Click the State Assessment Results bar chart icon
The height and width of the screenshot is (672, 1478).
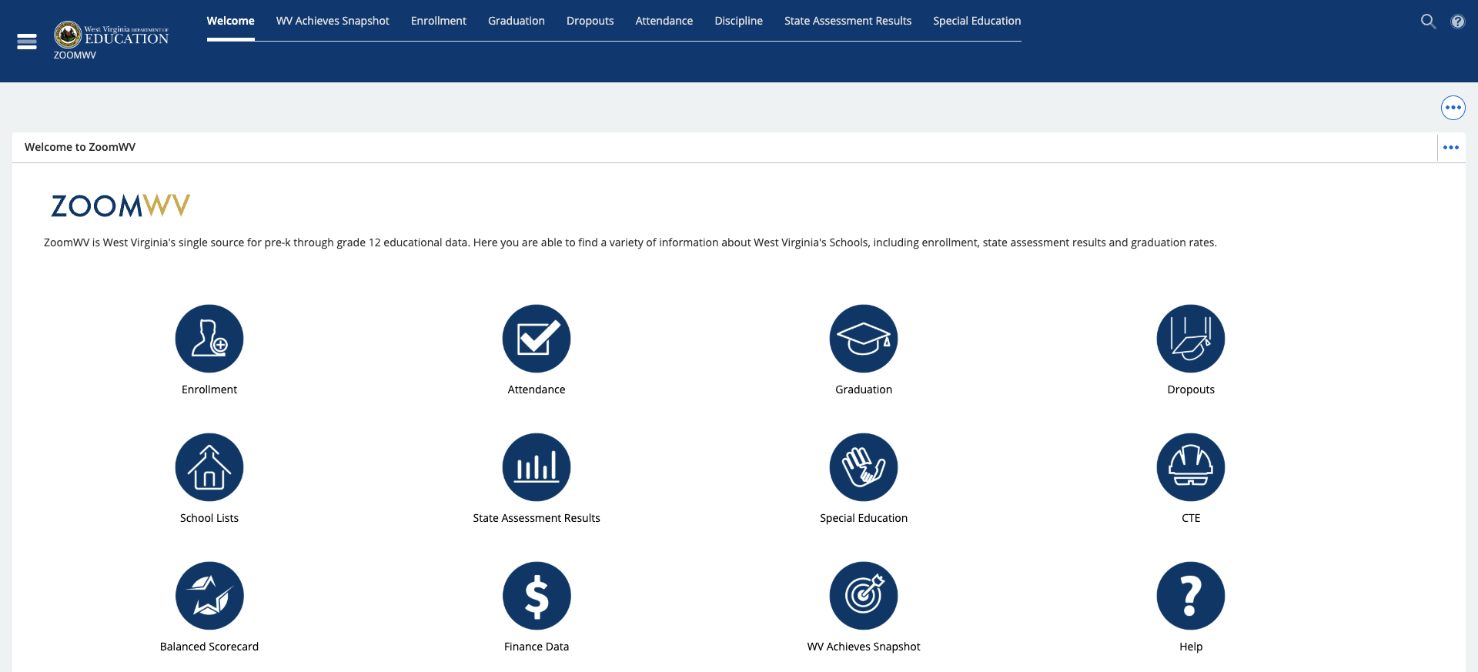[537, 467]
